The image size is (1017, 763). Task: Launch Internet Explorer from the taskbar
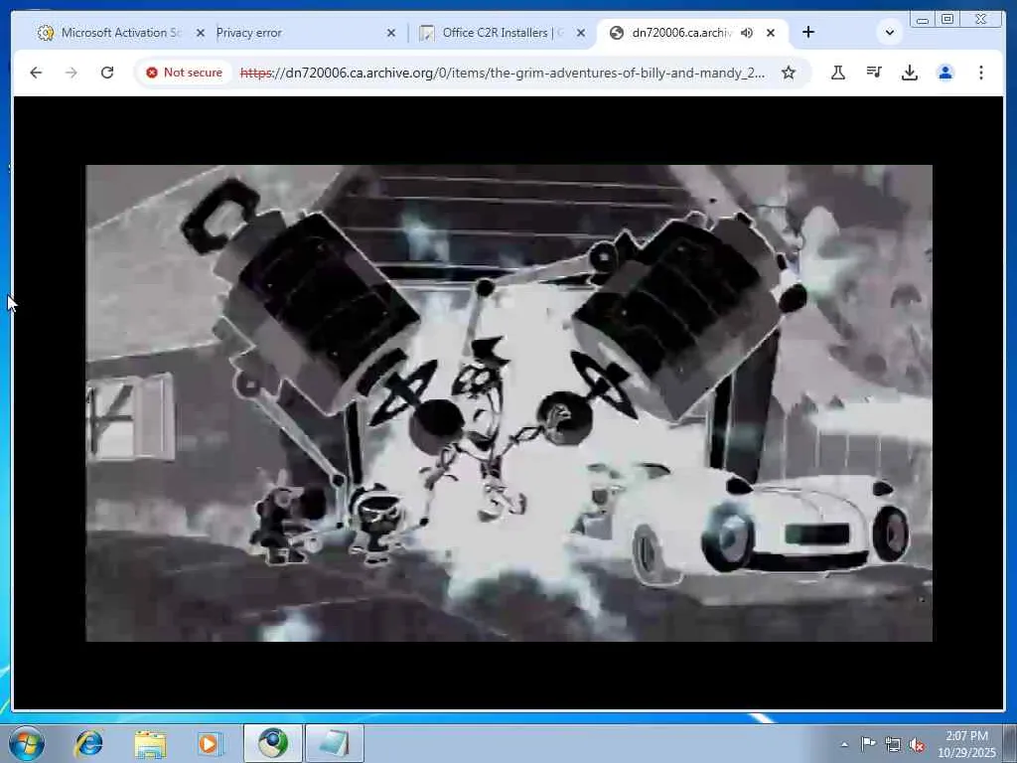pos(88,743)
